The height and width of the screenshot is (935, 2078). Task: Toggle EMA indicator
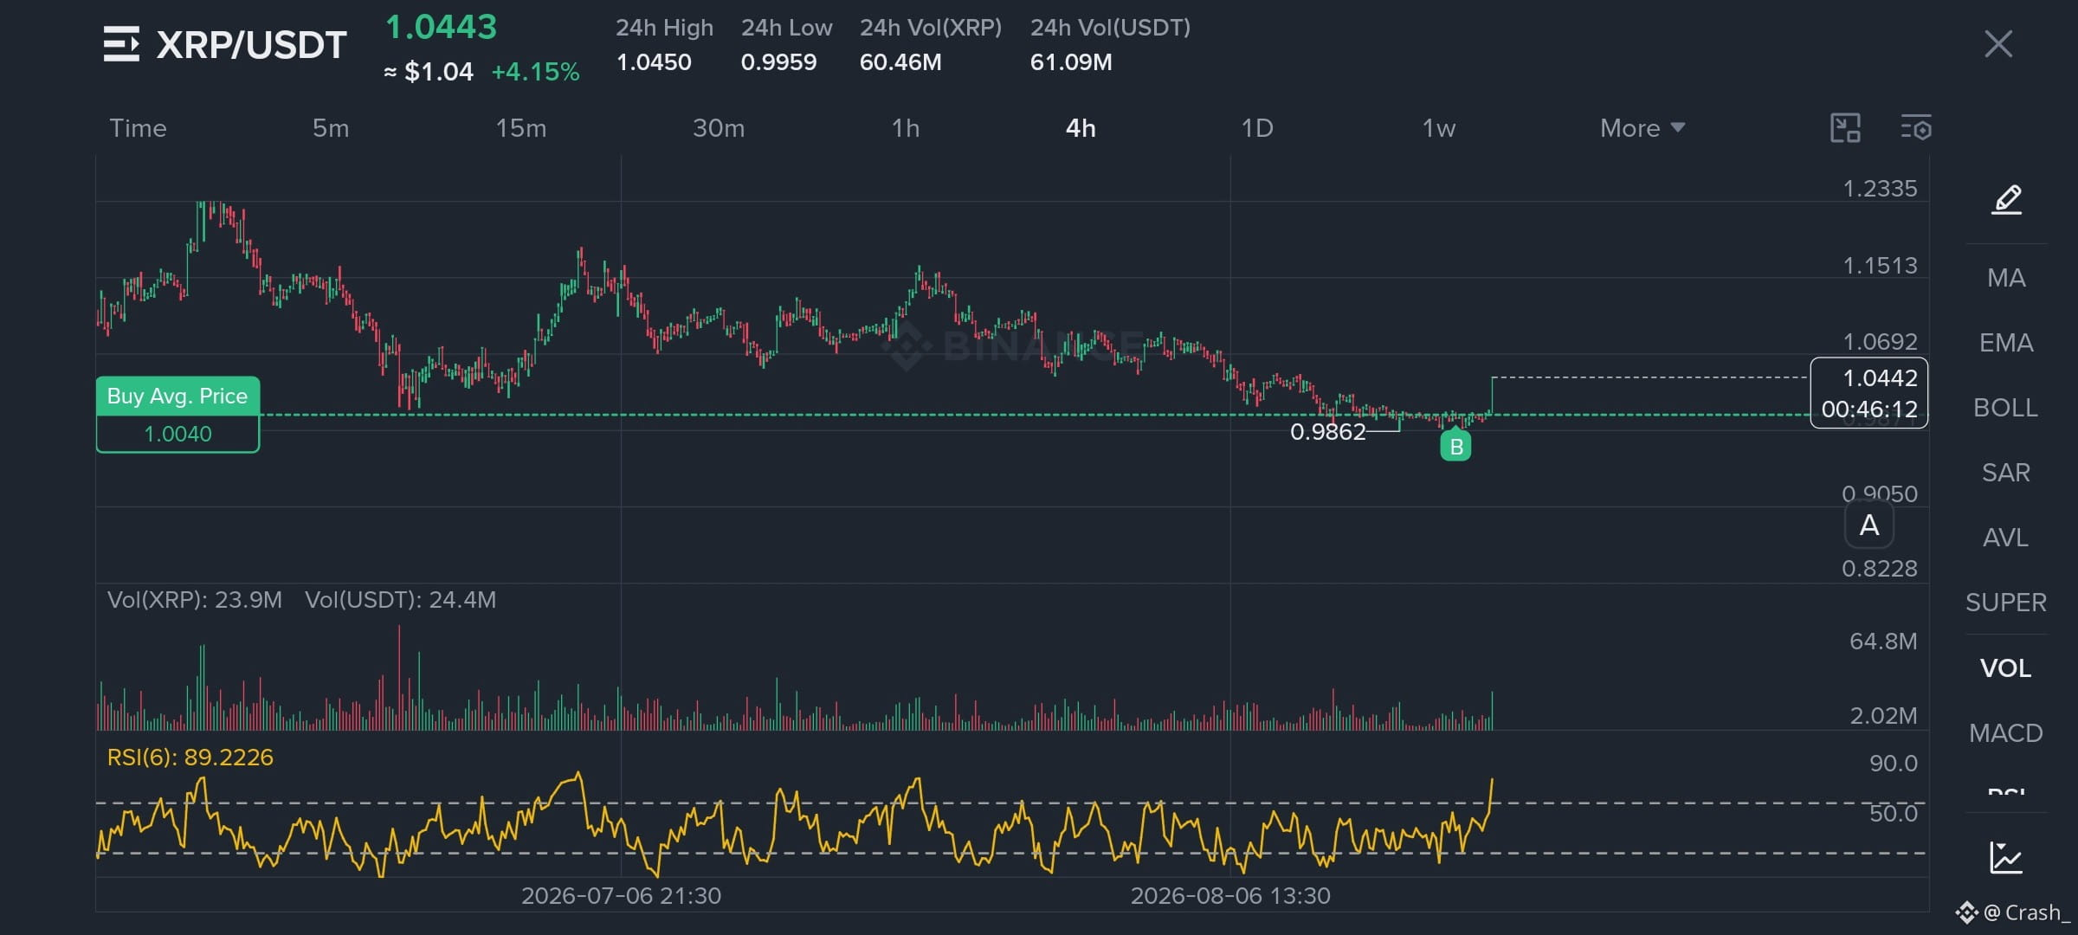pyautogui.click(x=2006, y=343)
